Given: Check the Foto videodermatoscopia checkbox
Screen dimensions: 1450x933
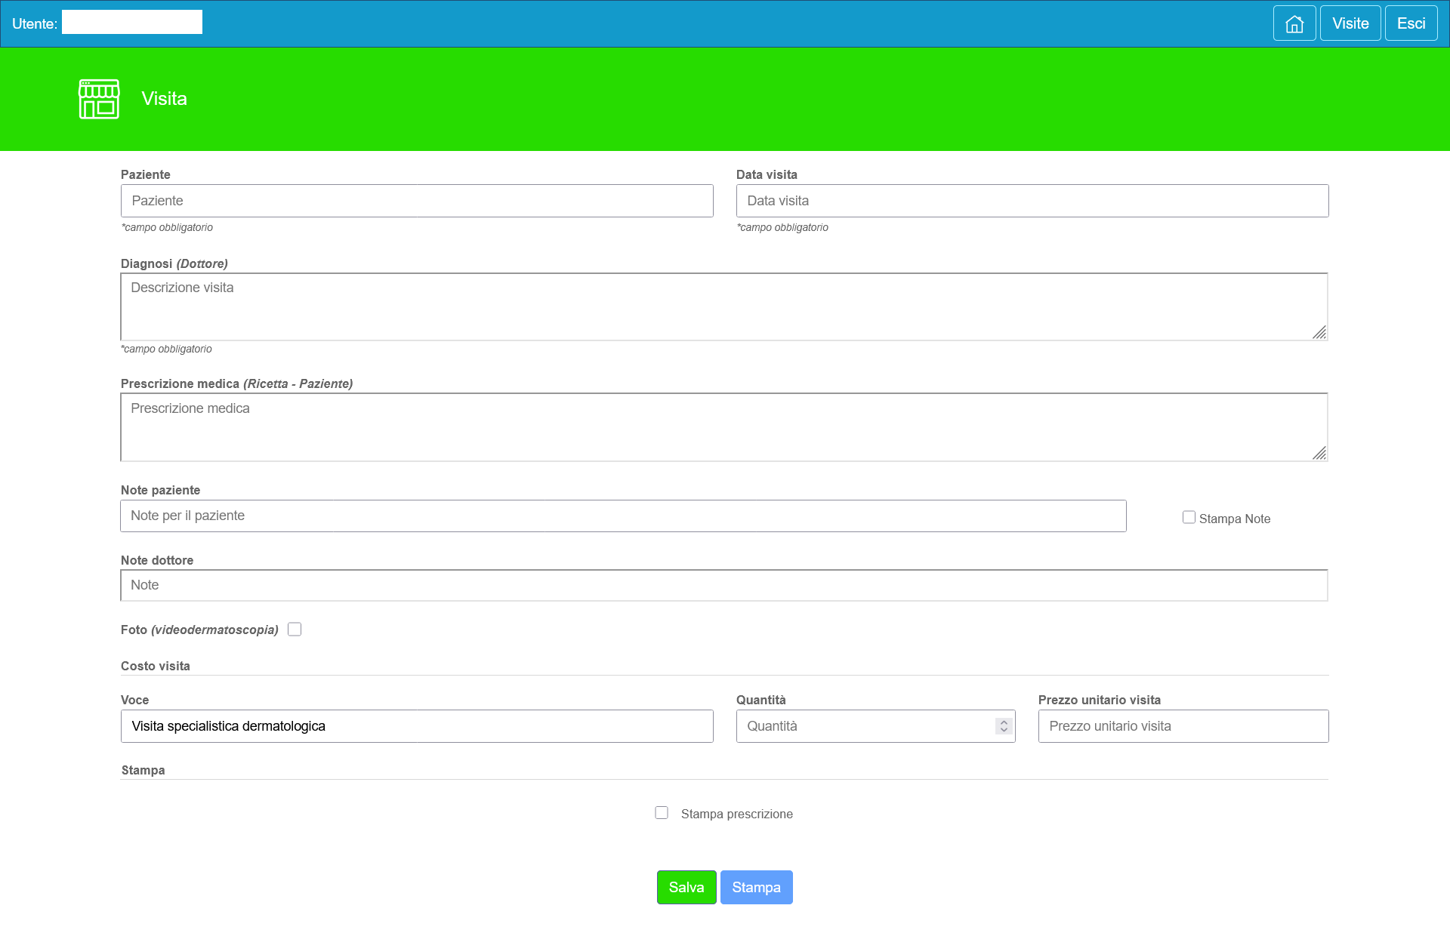Looking at the screenshot, I should coord(295,630).
